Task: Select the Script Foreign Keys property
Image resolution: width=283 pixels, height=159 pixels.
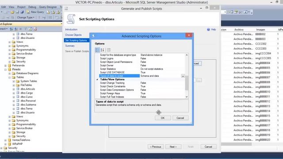Action: point(142,93)
